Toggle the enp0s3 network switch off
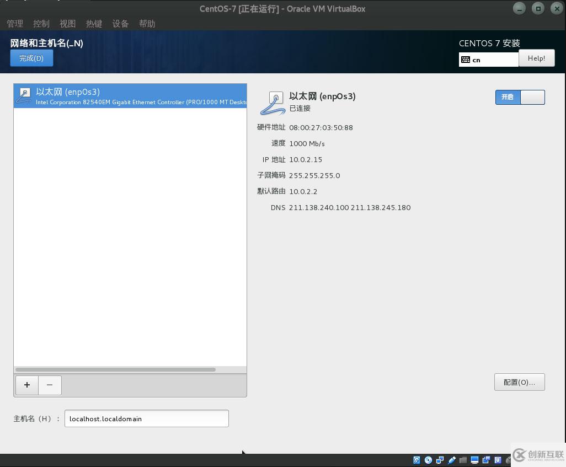Viewport: 566px width, 467px height. [520, 97]
